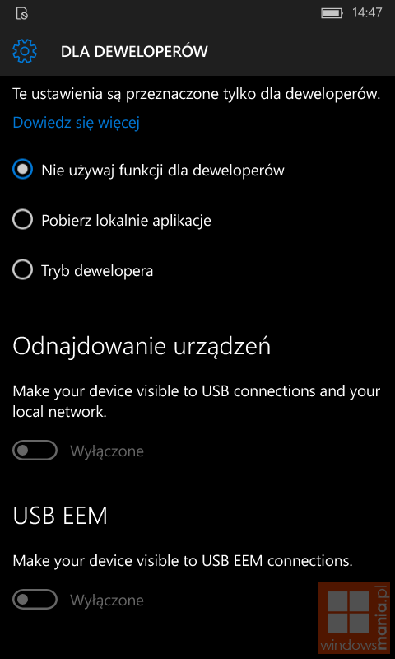Select 'Tryb dewelopera' radio button
The height and width of the screenshot is (659, 395).
click(x=23, y=270)
